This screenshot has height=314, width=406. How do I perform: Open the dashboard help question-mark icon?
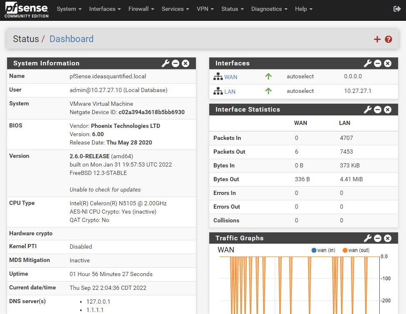[x=388, y=39]
